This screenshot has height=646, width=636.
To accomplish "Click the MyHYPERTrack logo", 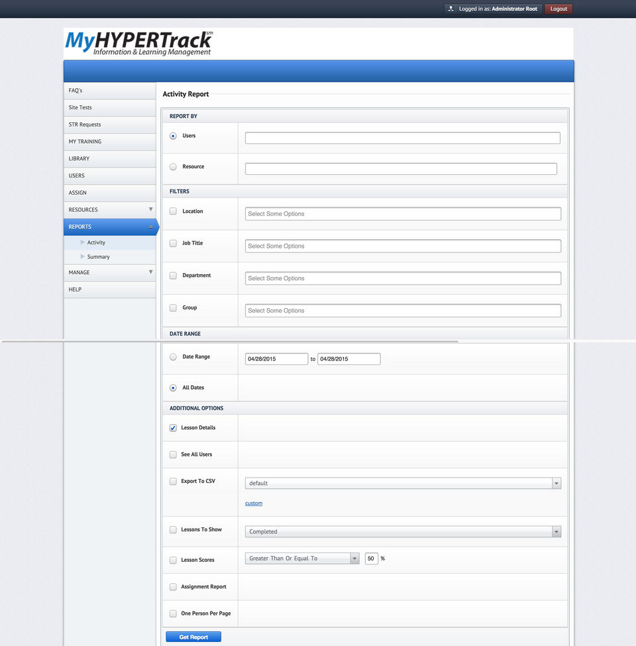I will point(139,43).
